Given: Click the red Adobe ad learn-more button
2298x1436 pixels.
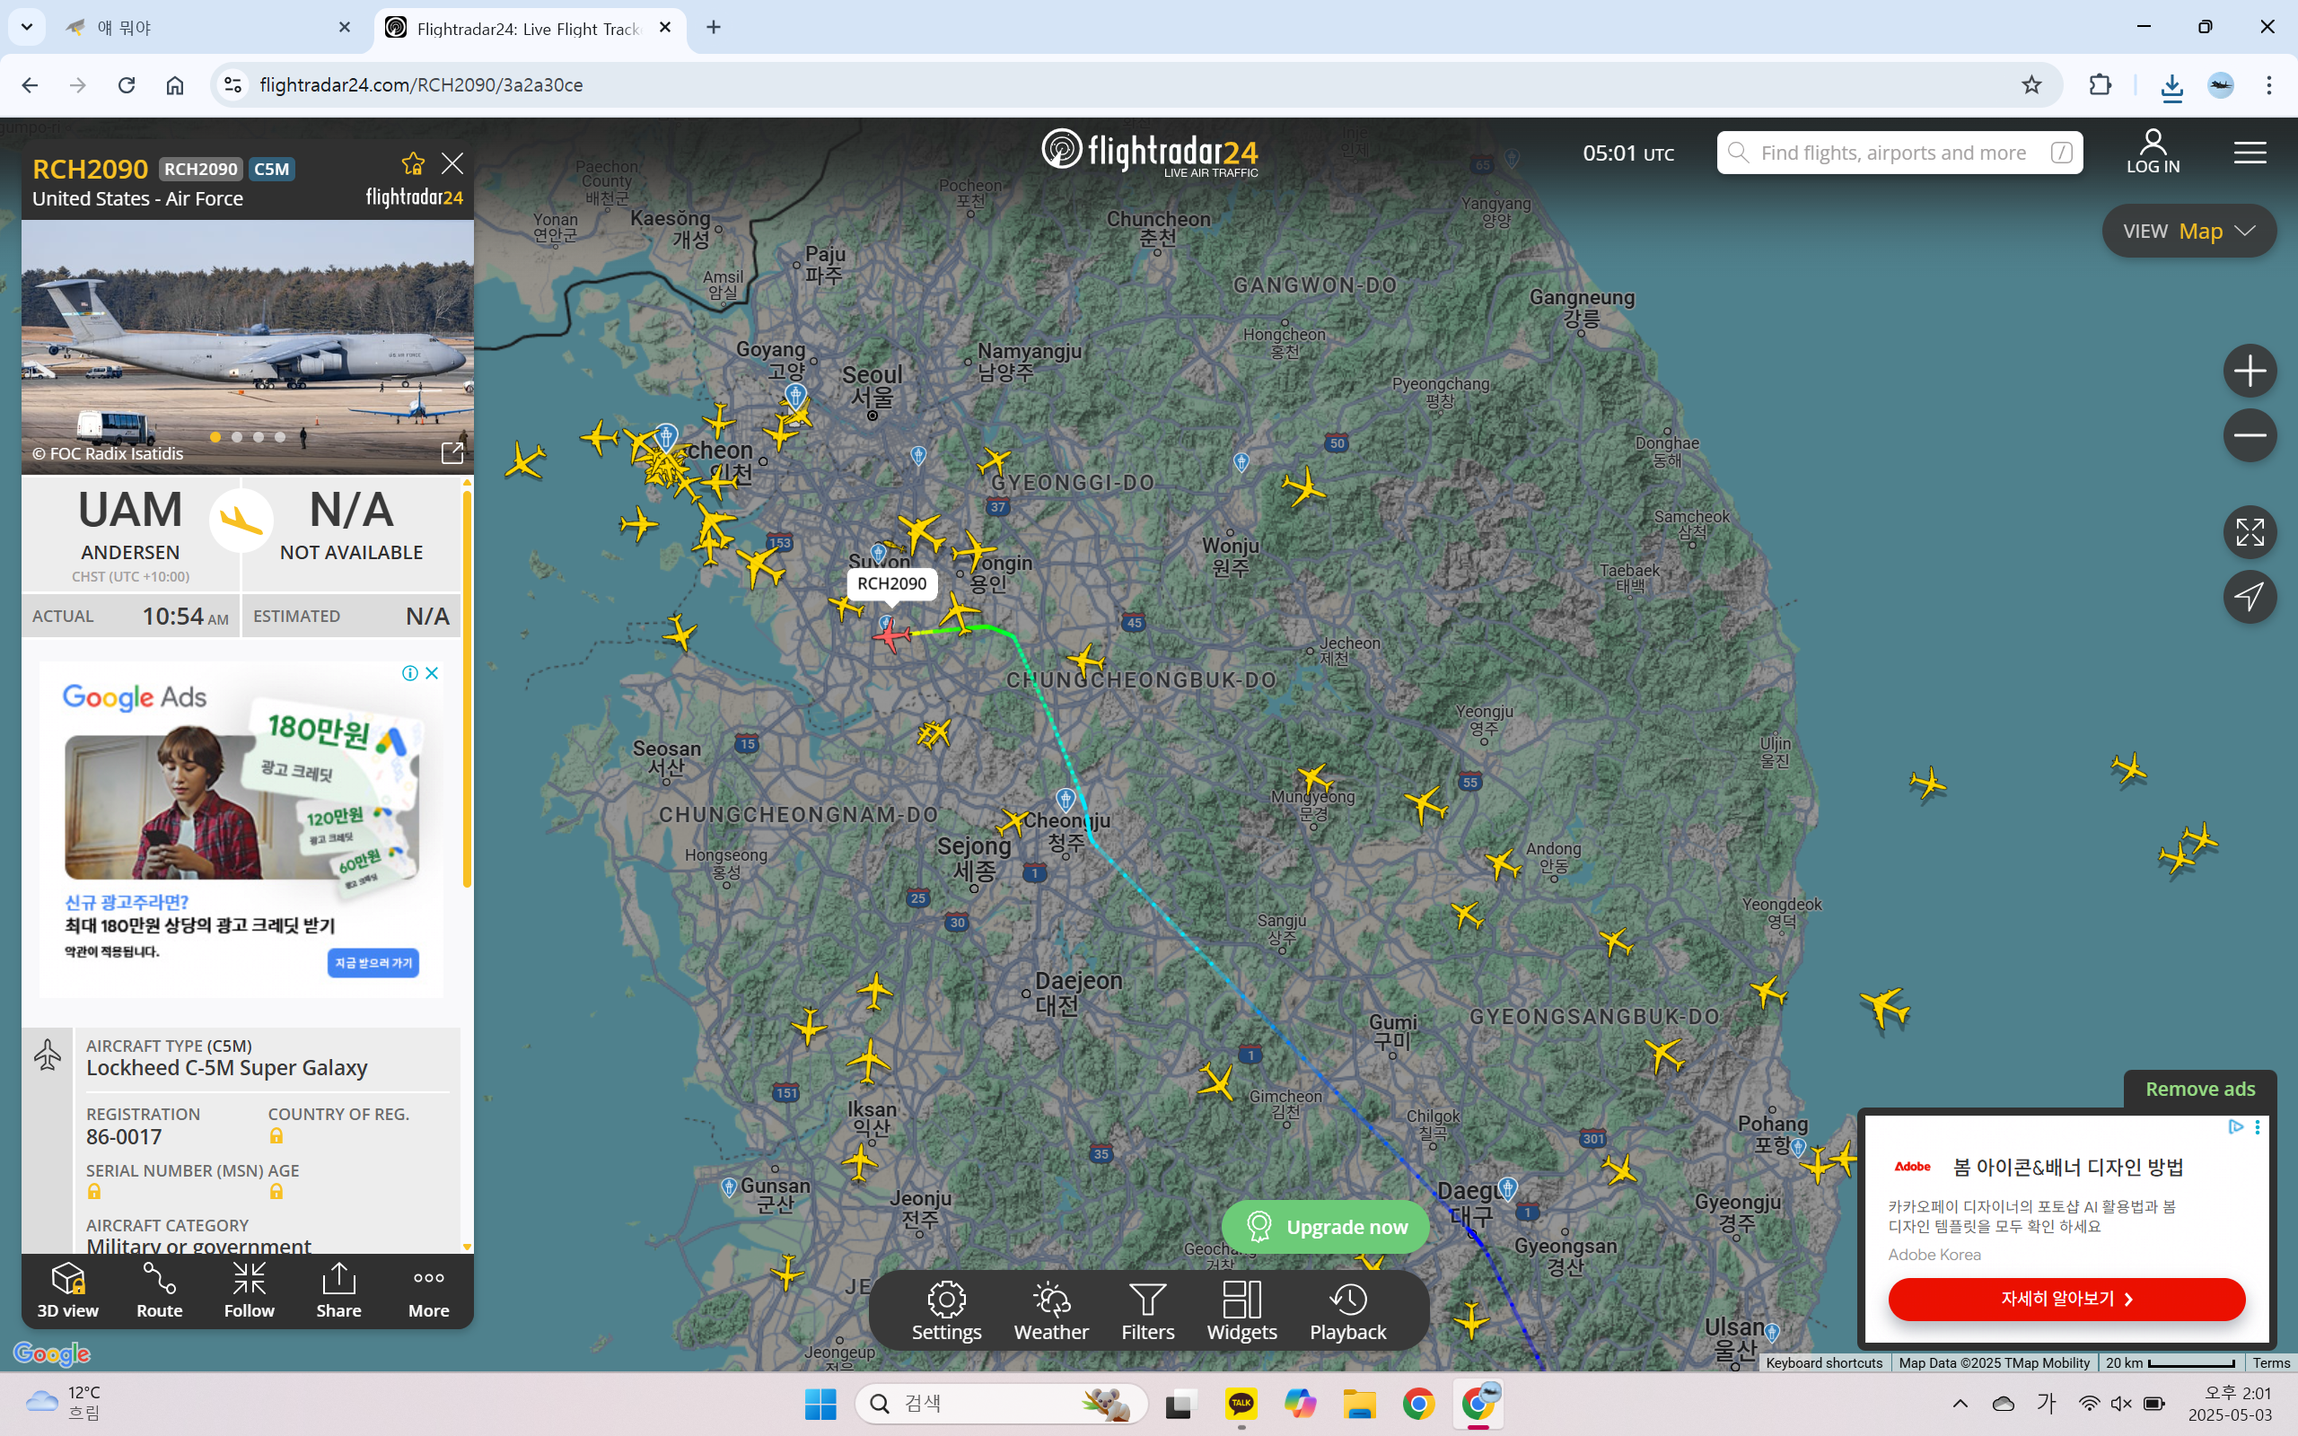Looking at the screenshot, I should coord(2066,1299).
